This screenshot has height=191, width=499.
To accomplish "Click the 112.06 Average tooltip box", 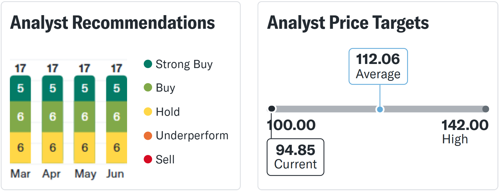I will coord(378,67).
